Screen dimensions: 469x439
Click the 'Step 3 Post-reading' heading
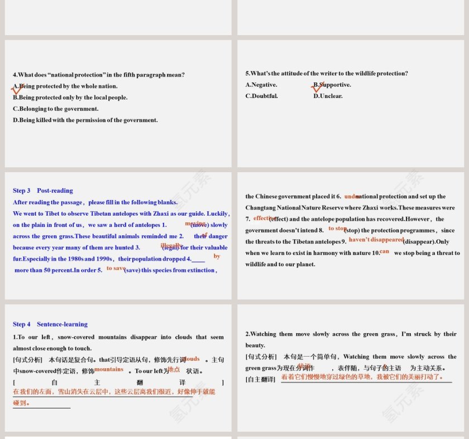pyautogui.click(x=43, y=191)
